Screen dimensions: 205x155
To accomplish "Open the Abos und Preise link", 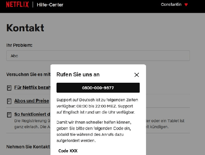I will [x=32, y=101].
